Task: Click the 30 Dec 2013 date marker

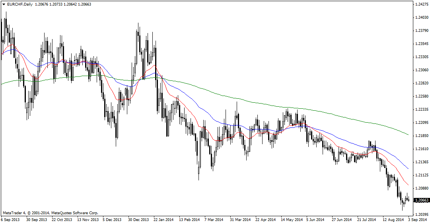Action: click(x=138, y=219)
